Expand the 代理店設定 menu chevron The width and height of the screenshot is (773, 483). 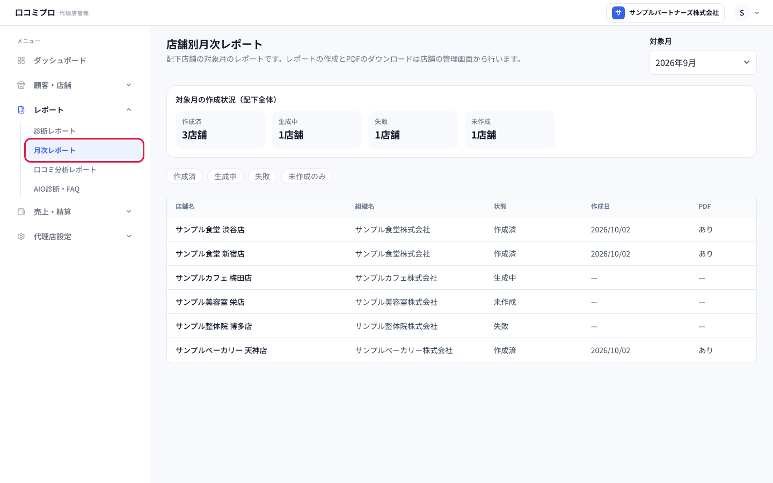point(129,236)
